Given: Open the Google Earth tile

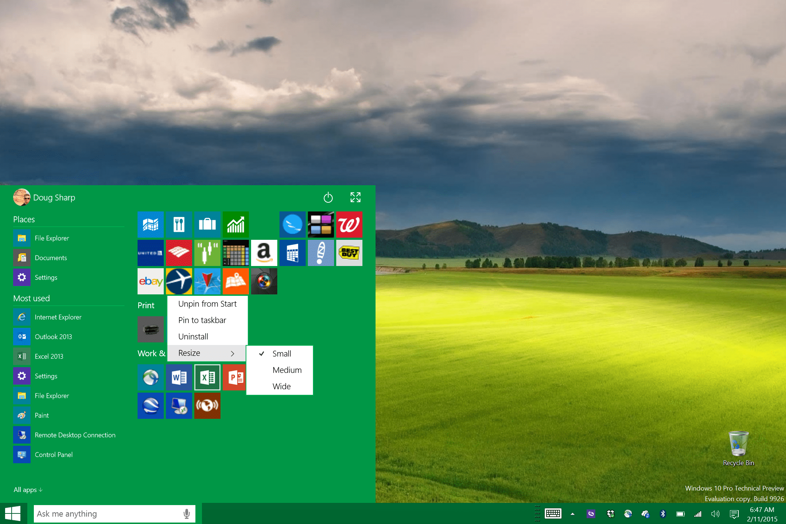Looking at the screenshot, I should 151,406.
